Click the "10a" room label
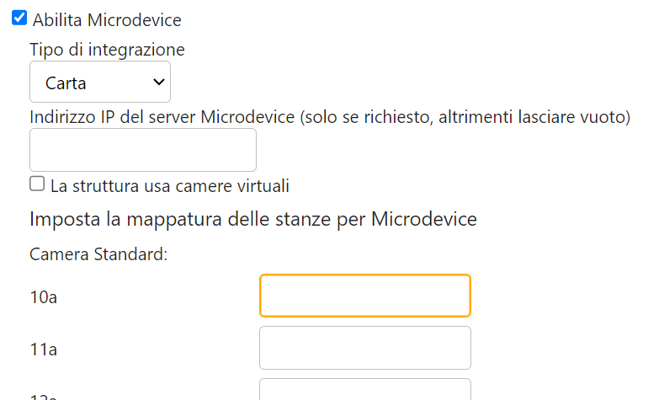Viewport: 659px width, 400px height. [43, 296]
